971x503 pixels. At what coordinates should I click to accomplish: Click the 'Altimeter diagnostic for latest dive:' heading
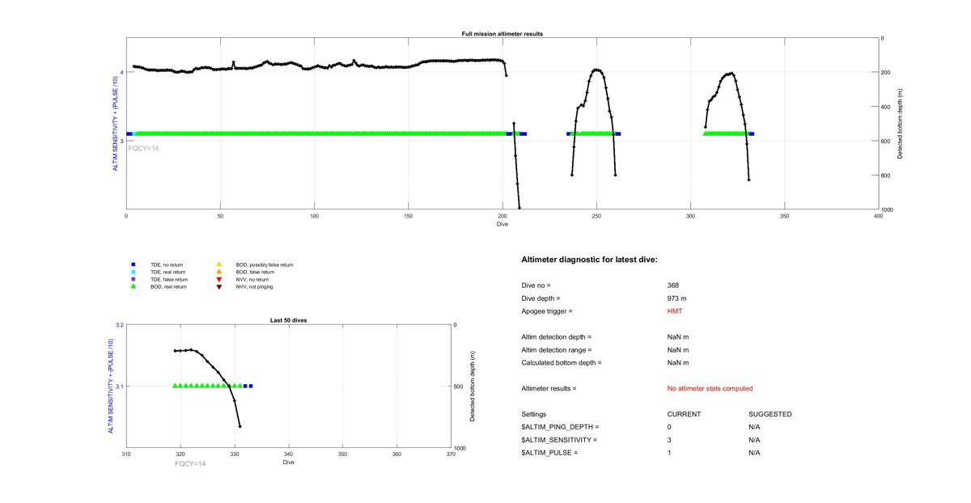[x=589, y=260]
